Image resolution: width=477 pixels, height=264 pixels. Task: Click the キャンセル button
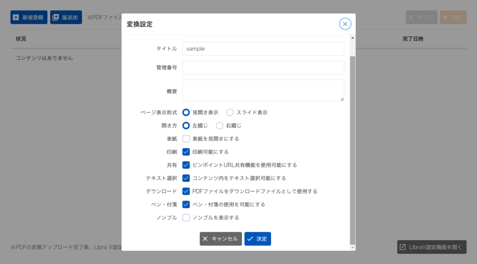[x=221, y=239]
